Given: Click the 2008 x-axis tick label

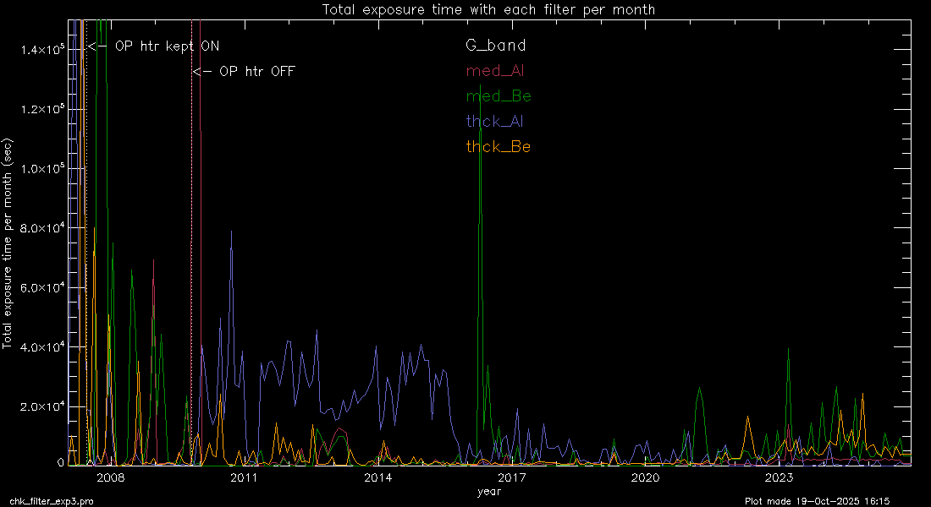Looking at the screenshot, I should (111, 478).
